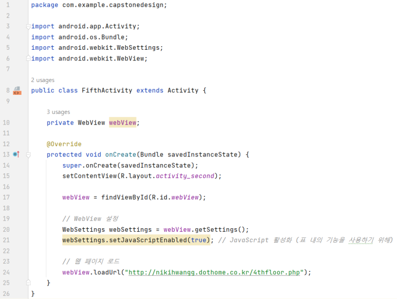Click the JavaScript 활성화 comment on line 21

pyautogui.click(x=306, y=240)
